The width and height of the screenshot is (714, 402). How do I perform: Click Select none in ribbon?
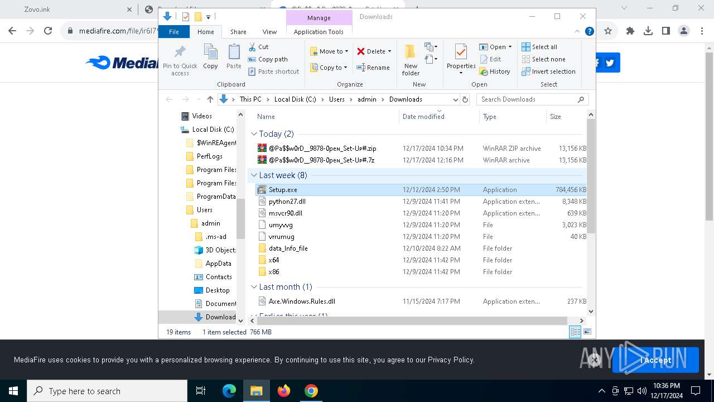tap(543, 59)
